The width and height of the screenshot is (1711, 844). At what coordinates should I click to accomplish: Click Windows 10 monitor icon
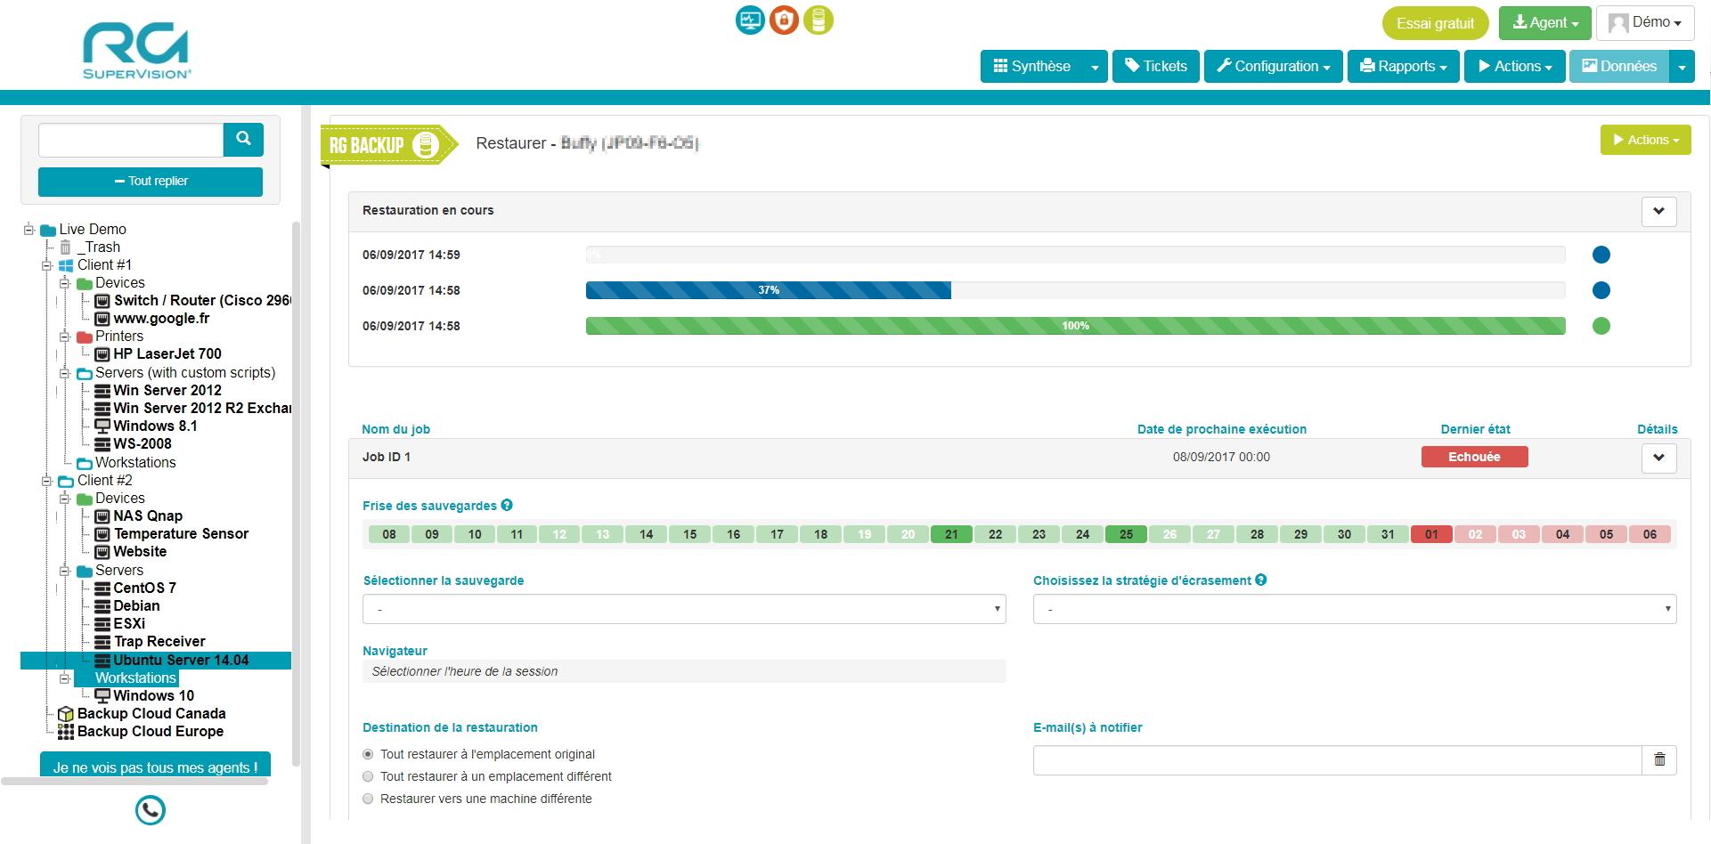click(x=102, y=696)
